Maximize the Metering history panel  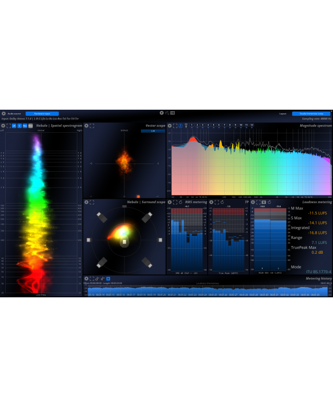click(x=92, y=278)
